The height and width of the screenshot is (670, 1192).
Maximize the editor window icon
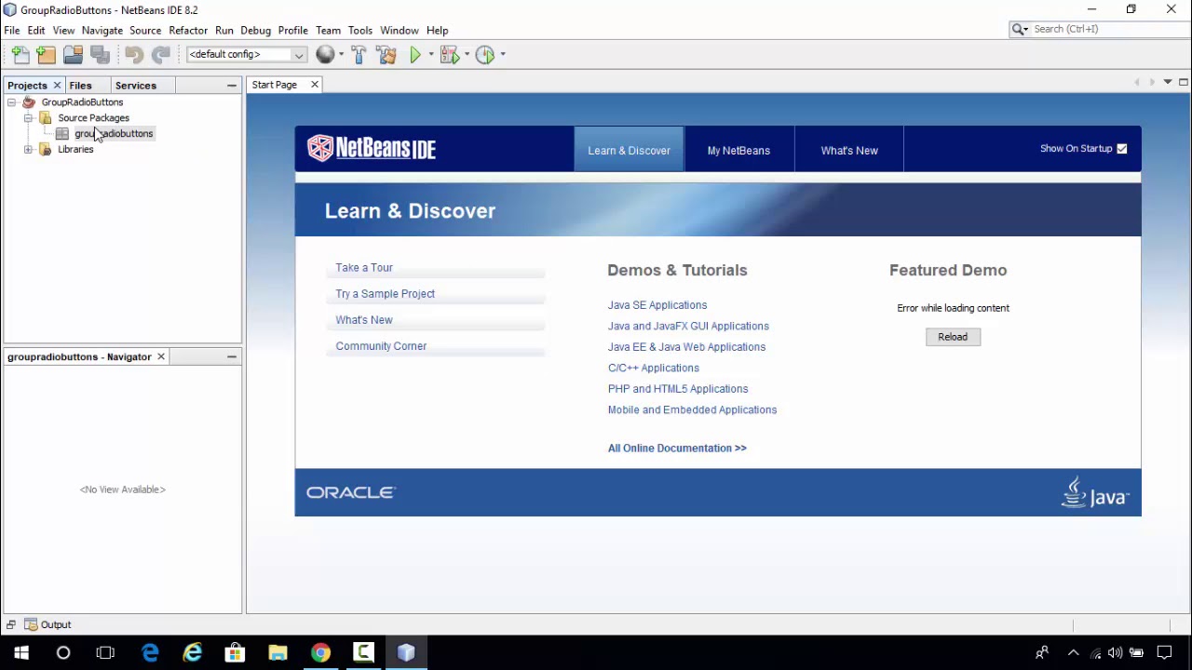point(1184,82)
